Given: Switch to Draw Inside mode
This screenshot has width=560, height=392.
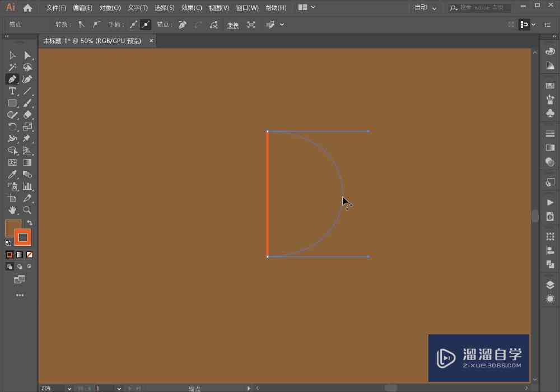Looking at the screenshot, I should pyautogui.click(x=29, y=267).
